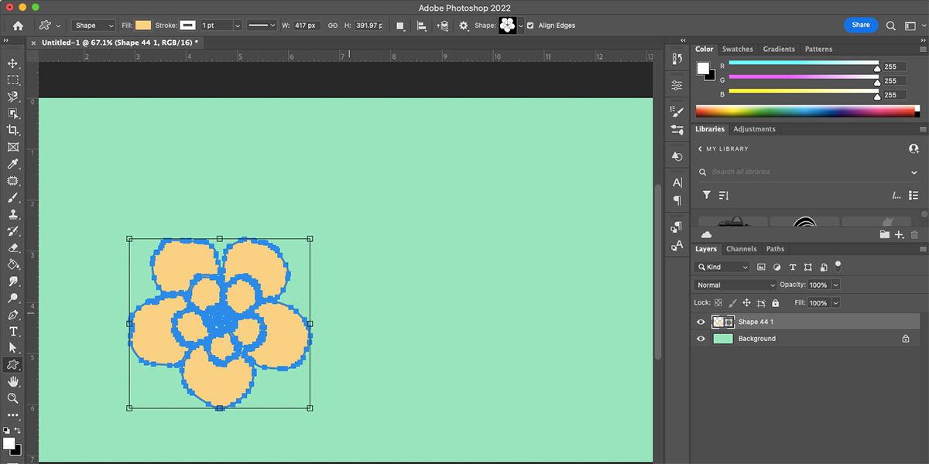Uncheck the Align Edges checkbox

tap(530, 26)
